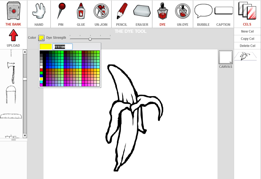The image size is (261, 179).
Task: Click the banana drawing on canvas
Action: pos(134,118)
